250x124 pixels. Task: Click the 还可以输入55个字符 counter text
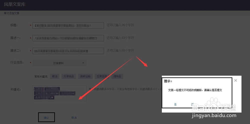tap(120, 51)
